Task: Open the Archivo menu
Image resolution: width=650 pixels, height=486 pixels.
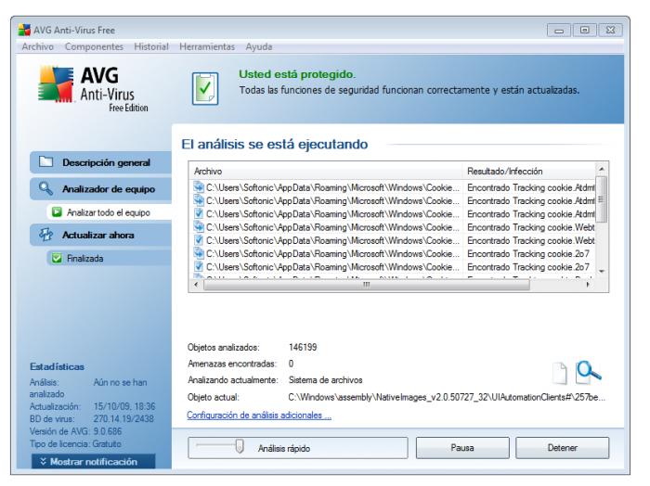Action: coord(38,46)
